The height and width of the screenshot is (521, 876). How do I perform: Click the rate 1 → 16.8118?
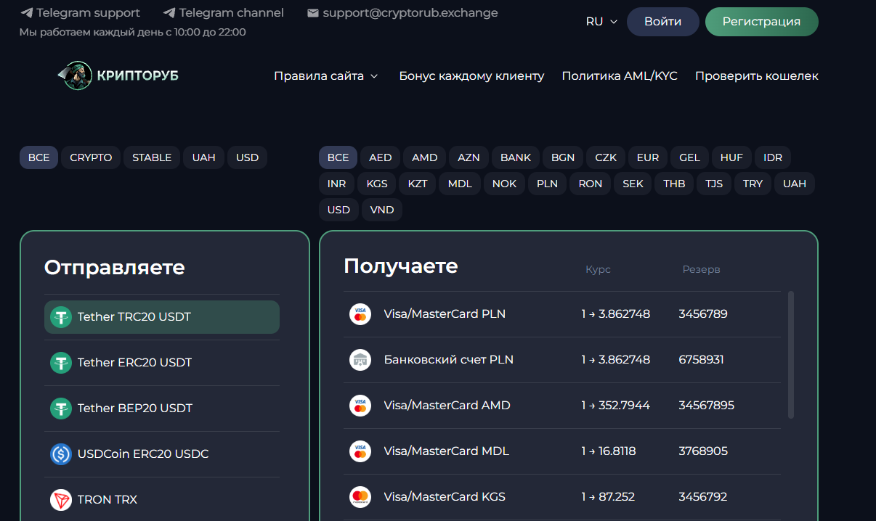click(609, 451)
